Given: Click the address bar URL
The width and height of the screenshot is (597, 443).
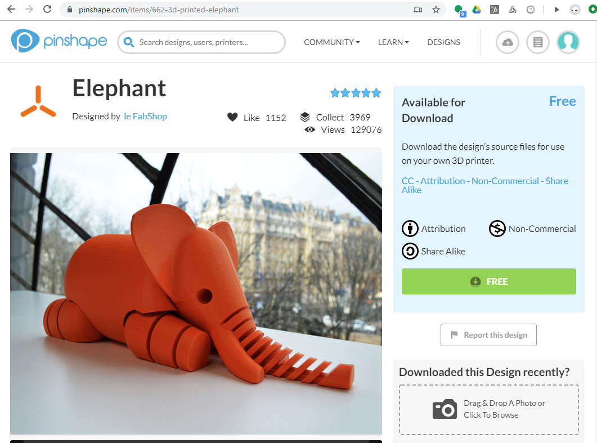Looking at the screenshot, I should pyautogui.click(x=159, y=10).
